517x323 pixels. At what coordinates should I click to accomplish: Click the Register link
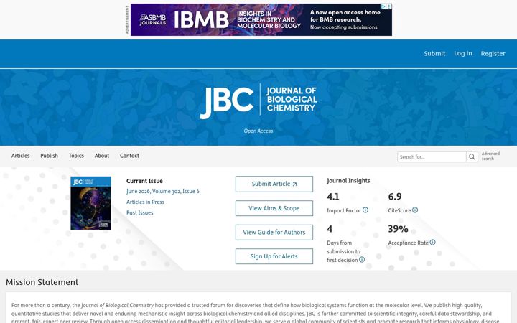[493, 53]
